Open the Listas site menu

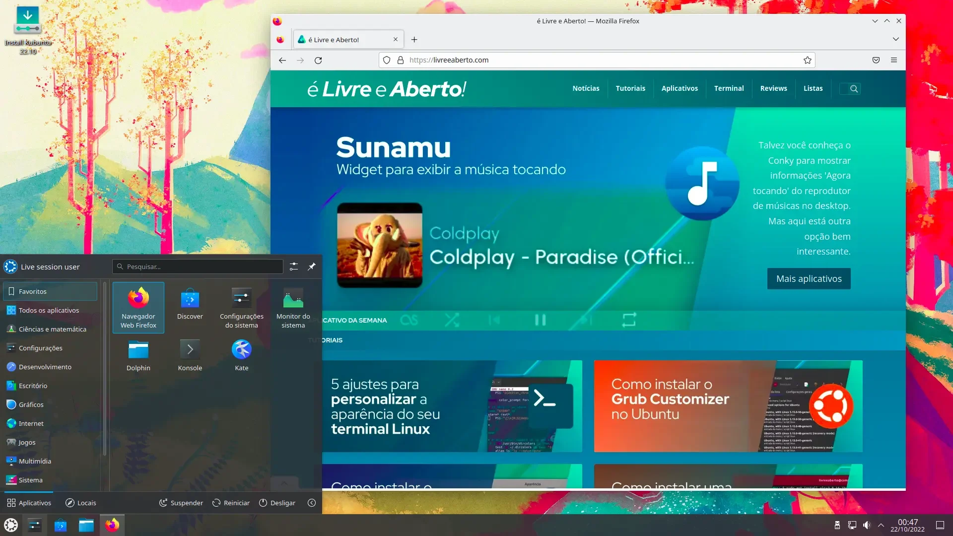(x=813, y=88)
